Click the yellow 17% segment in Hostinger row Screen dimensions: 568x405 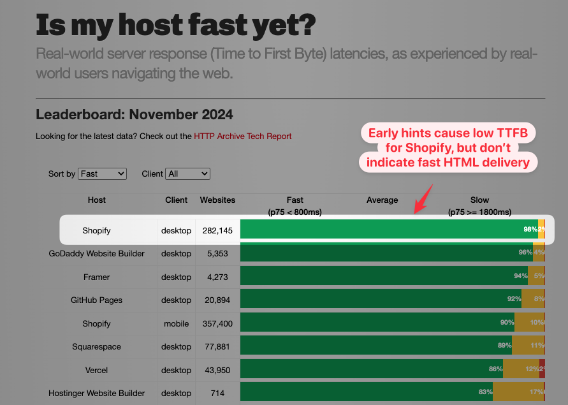518,393
